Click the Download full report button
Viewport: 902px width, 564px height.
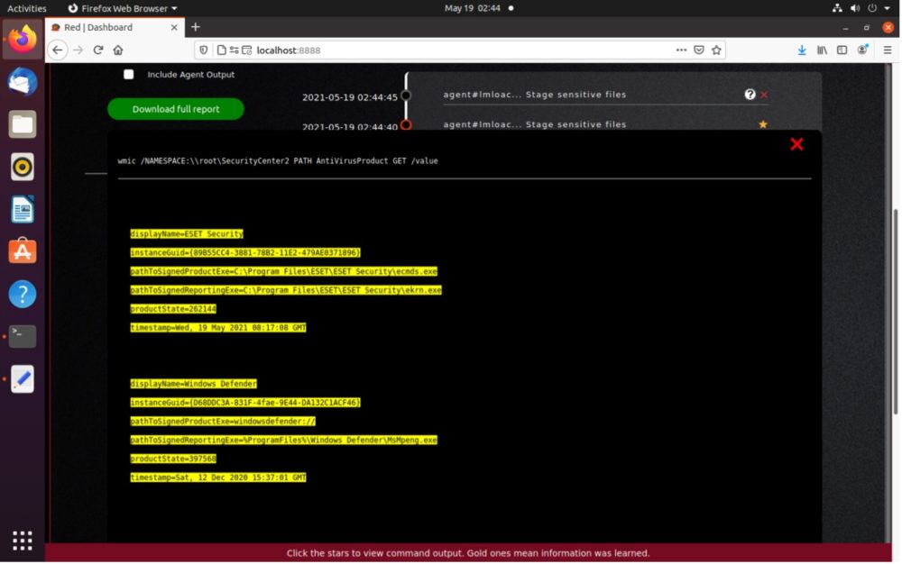tap(176, 109)
